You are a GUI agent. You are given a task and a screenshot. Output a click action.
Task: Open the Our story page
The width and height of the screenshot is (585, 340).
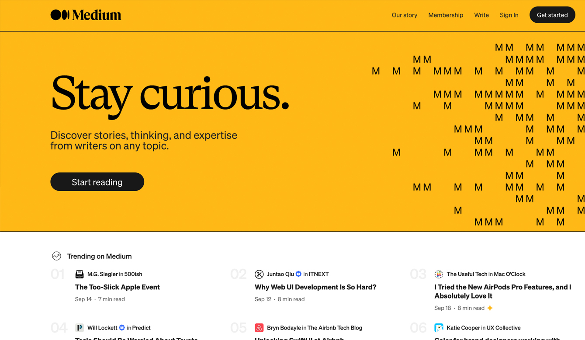(x=404, y=15)
